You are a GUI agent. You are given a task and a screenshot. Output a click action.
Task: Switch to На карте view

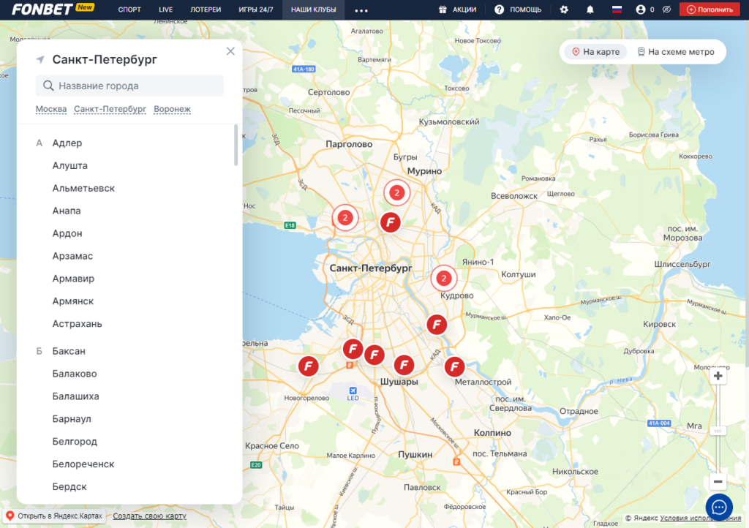click(x=595, y=52)
